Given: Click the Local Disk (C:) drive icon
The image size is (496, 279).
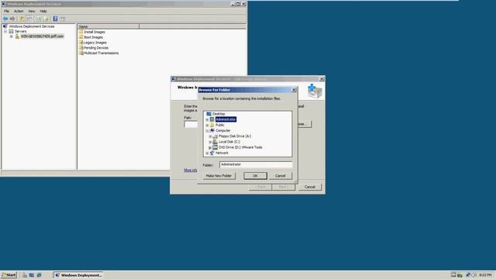Looking at the screenshot, I should tap(215, 142).
